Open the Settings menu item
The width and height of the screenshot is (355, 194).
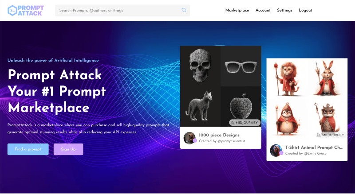pyautogui.click(x=284, y=10)
